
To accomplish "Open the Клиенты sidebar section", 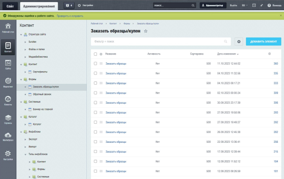I will [8, 100].
